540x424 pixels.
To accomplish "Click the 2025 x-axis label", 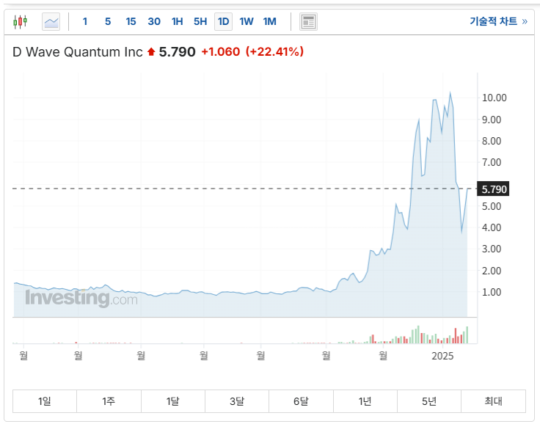I will tap(442, 356).
